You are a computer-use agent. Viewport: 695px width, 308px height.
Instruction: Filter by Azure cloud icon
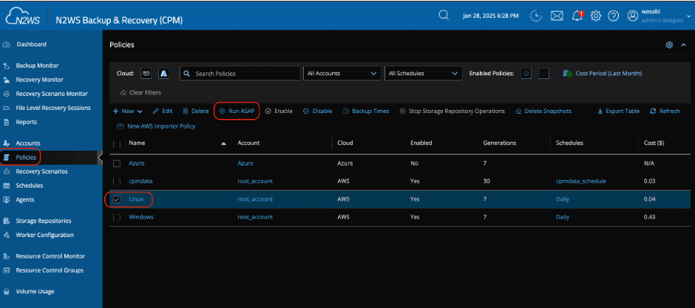pos(163,73)
